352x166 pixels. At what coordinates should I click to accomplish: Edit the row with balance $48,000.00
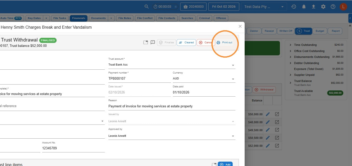(x=268, y=122)
